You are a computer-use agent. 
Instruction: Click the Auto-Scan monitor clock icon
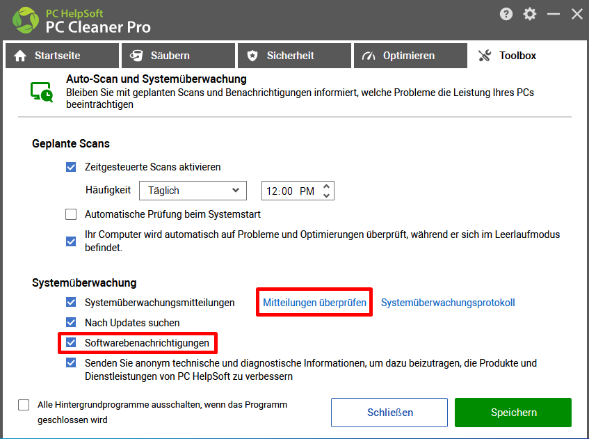pyautogui.click(x=42, y=92)
